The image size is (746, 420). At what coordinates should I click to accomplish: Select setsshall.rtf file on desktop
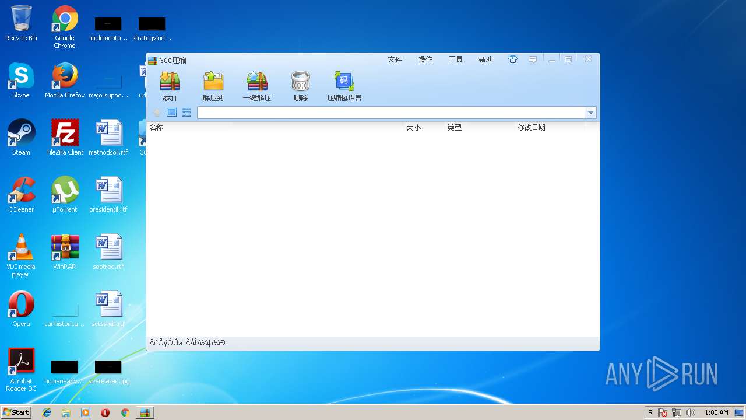[x=108, y=309]
